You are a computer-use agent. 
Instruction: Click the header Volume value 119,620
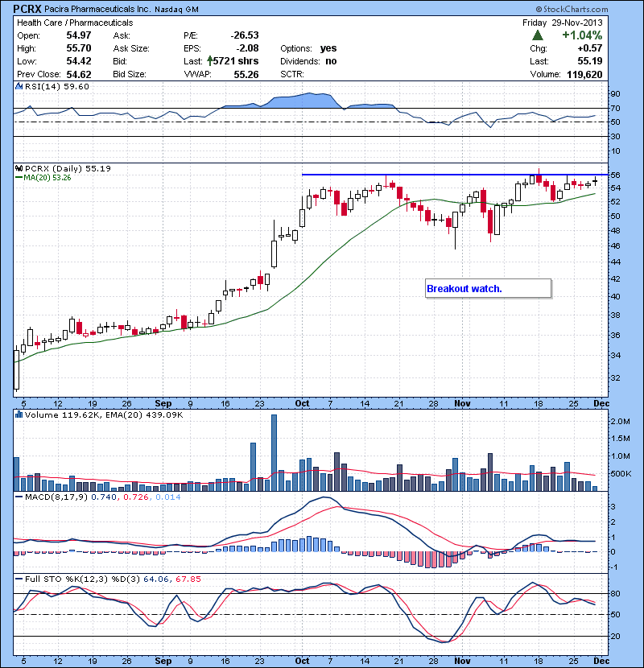(584, 74)
